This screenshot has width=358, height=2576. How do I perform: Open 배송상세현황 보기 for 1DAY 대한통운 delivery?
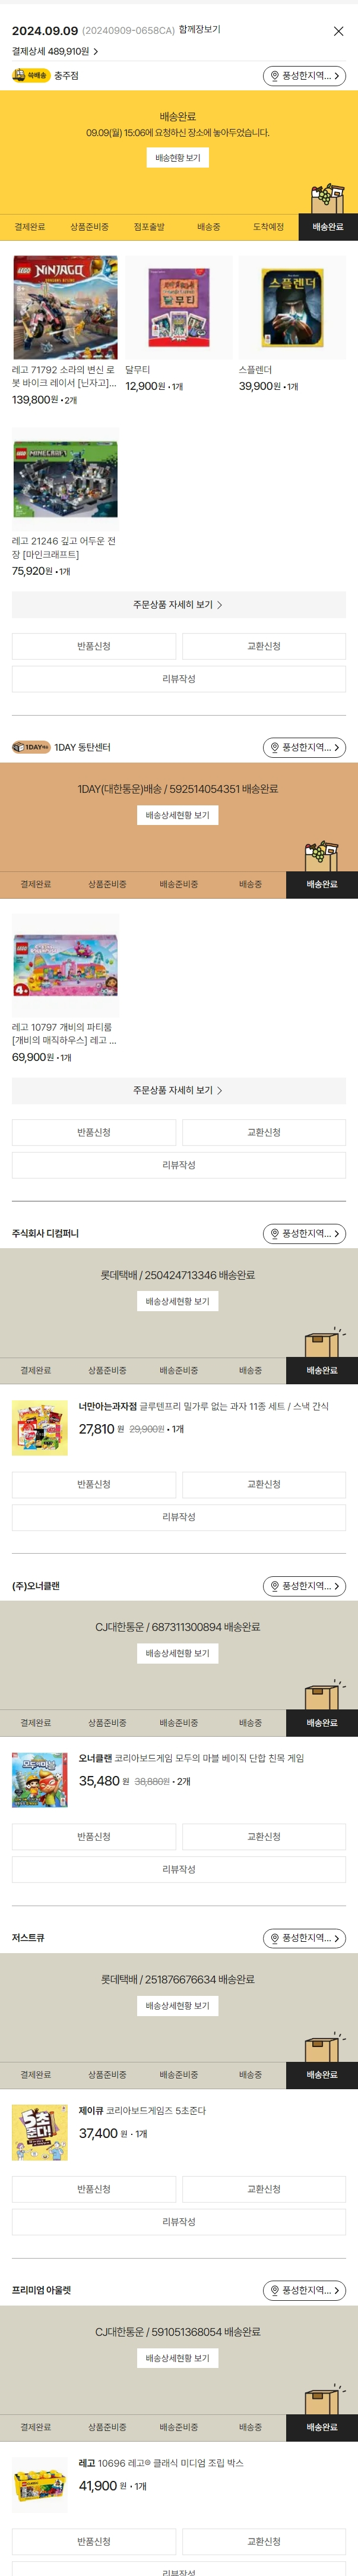click(178, 815)
